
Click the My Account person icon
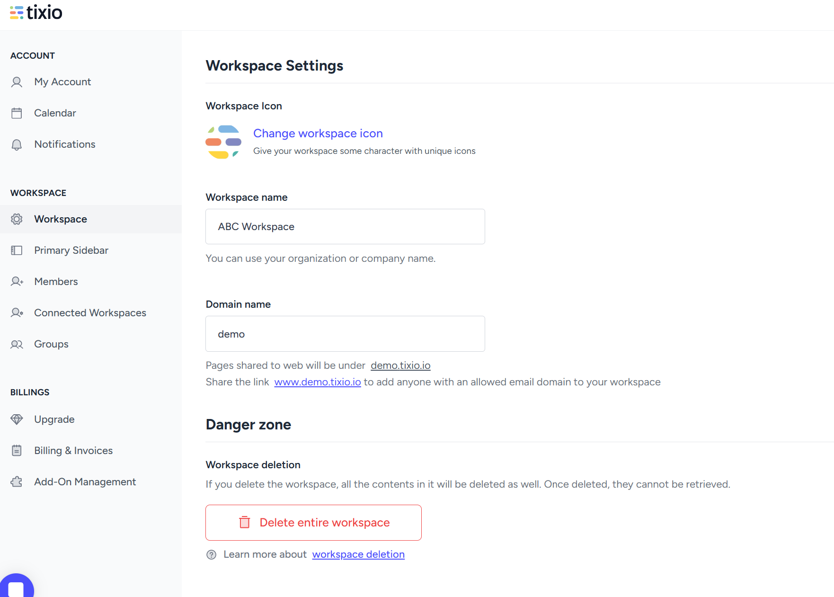(x=17, y=82)
